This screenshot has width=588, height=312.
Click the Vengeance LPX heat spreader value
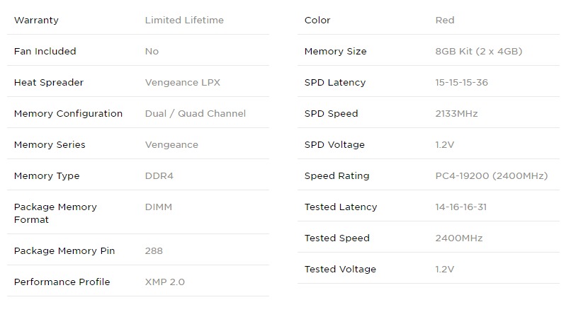coord(182,83)
